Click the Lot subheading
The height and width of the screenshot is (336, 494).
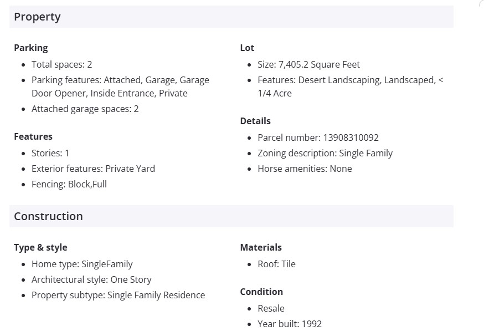247,48
